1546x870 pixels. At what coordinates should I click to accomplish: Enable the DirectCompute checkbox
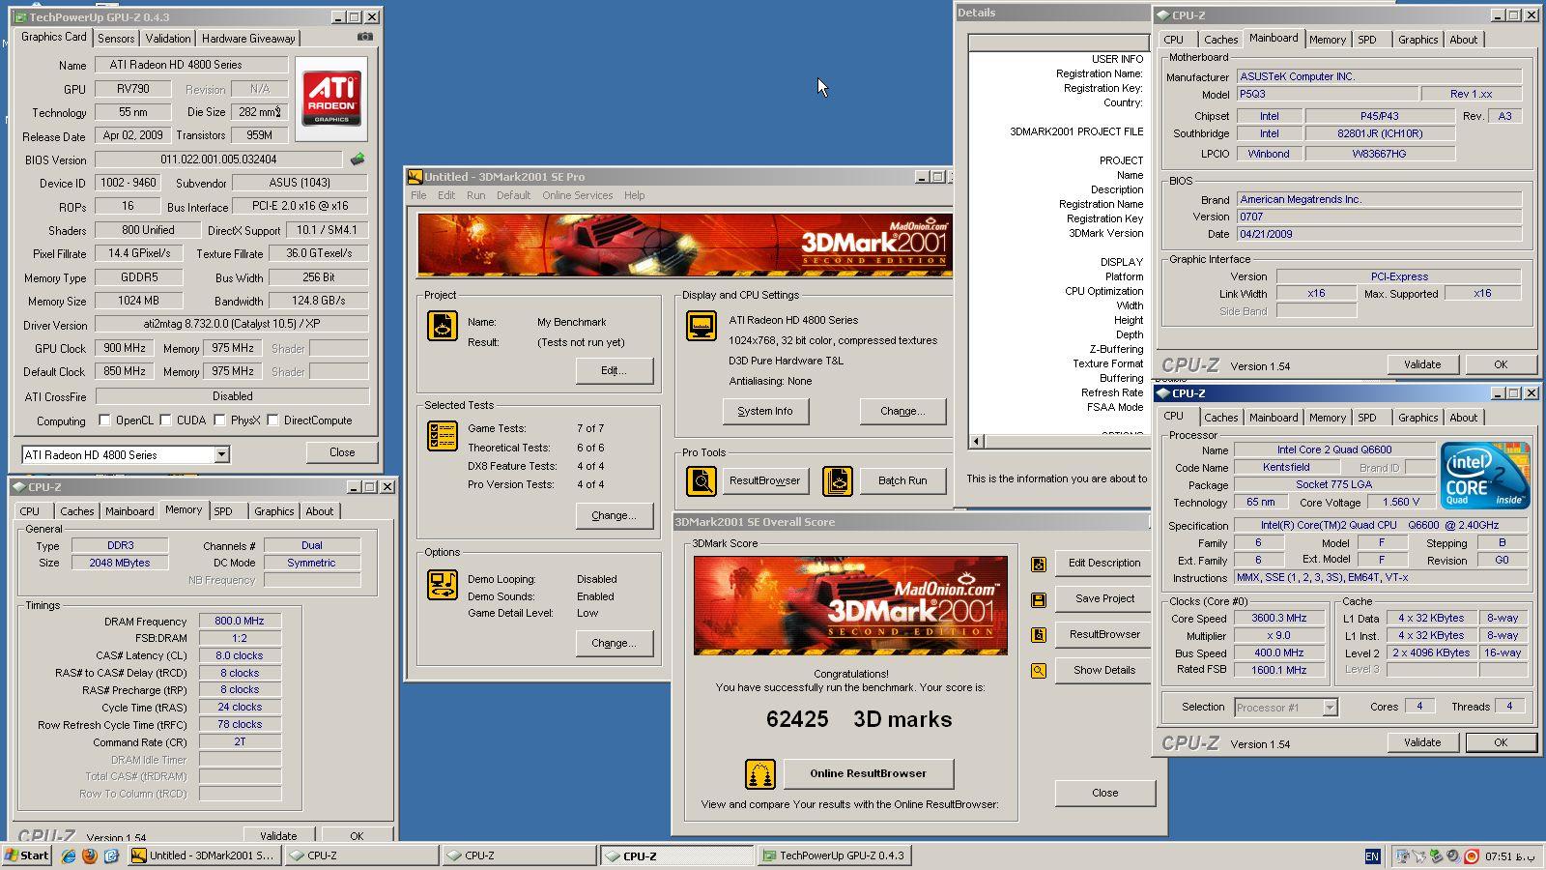coord(272,420)
